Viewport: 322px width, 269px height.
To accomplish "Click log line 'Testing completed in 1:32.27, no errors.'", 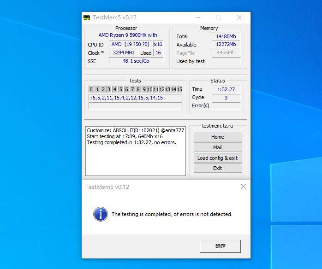I will [x=131, y=142].
